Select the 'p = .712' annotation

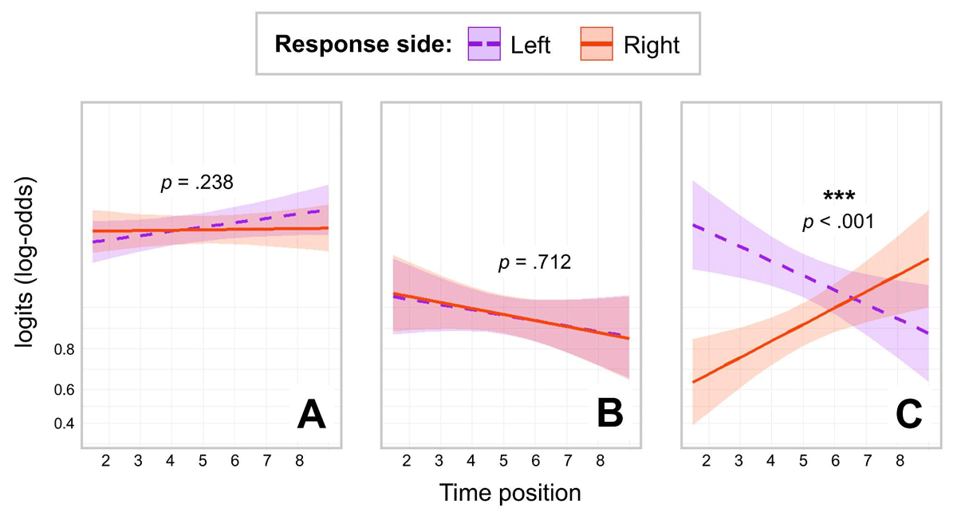point(534,262)
